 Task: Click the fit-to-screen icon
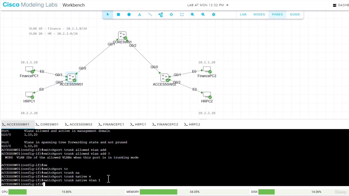182,14
